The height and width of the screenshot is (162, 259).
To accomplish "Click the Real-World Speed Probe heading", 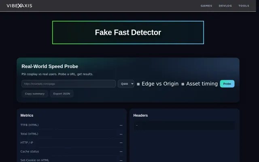I will pyautogui.click(x=50, y=66).
